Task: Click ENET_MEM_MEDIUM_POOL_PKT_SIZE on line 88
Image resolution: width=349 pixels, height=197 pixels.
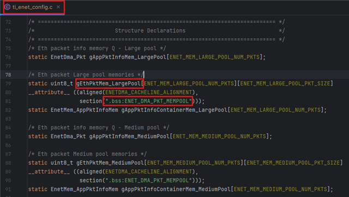Action: tap(293, 163)
